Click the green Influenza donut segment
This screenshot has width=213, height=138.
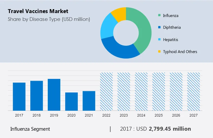point(144,29)
